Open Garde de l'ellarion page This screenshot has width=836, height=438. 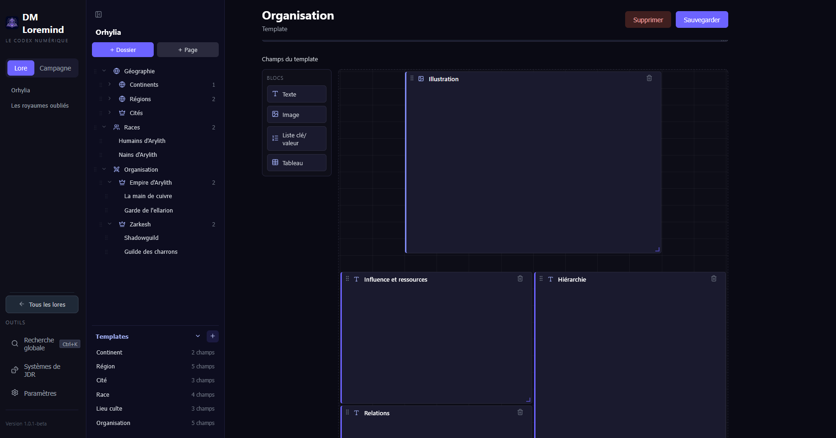click(x=149, y=211)
